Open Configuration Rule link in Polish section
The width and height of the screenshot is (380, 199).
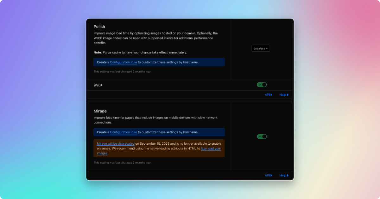point(123,62)
